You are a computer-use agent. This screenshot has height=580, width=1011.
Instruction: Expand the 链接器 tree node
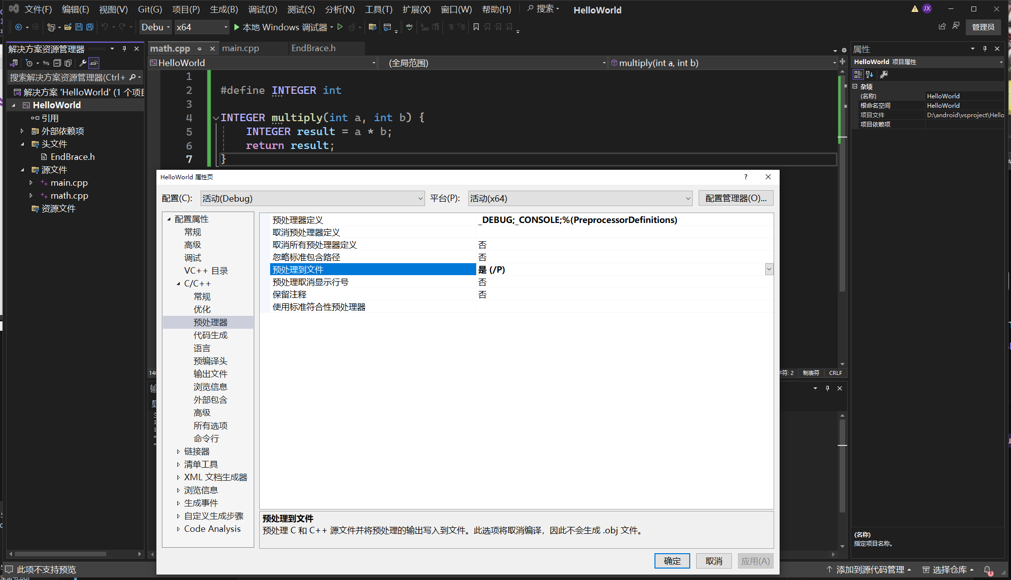tap(178, 451)
